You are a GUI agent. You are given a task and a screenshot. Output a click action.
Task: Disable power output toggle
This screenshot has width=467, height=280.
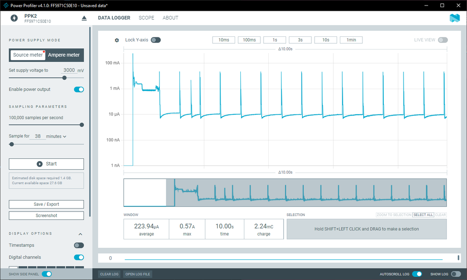79,90
